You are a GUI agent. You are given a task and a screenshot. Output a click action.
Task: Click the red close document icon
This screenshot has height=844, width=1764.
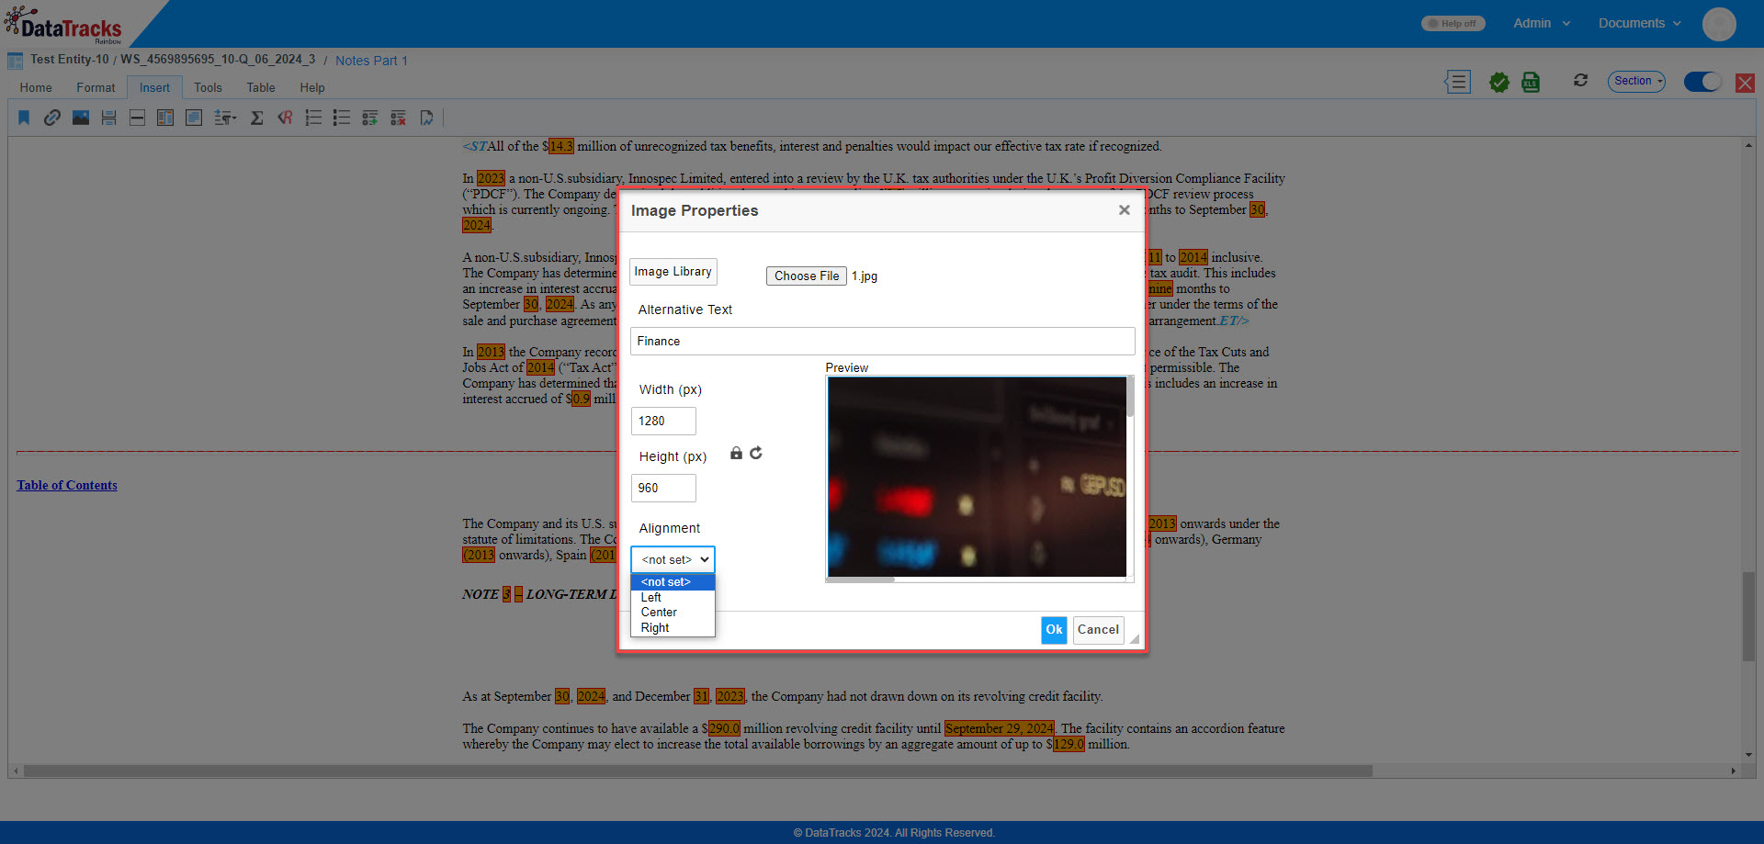(1745, 83)
